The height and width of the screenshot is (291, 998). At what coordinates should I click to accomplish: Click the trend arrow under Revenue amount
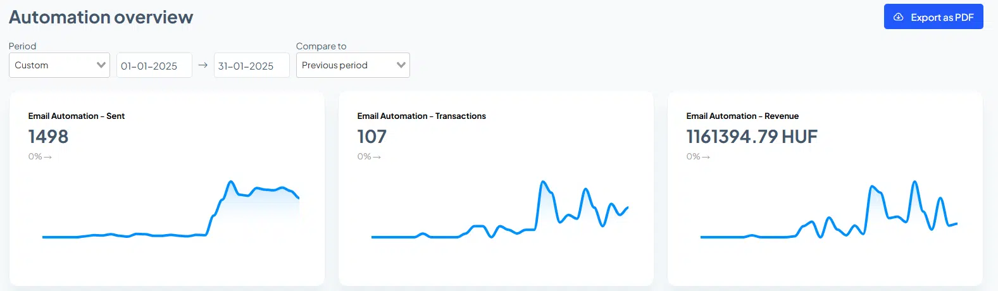(706, 157)
